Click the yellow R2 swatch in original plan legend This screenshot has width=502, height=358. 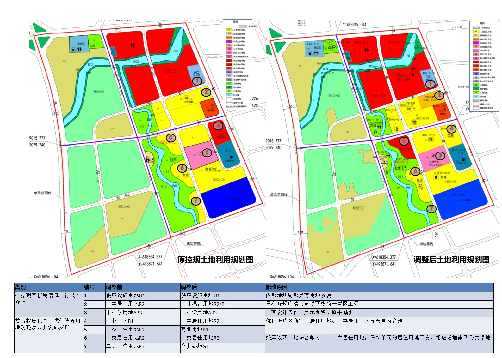[x=229, y=30]
